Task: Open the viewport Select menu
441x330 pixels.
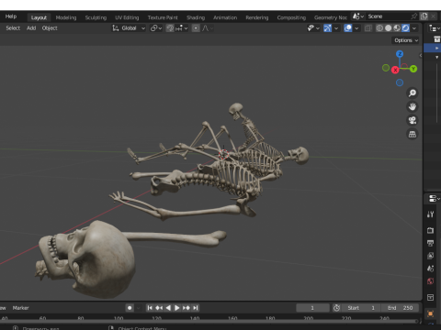Action: 13,28
